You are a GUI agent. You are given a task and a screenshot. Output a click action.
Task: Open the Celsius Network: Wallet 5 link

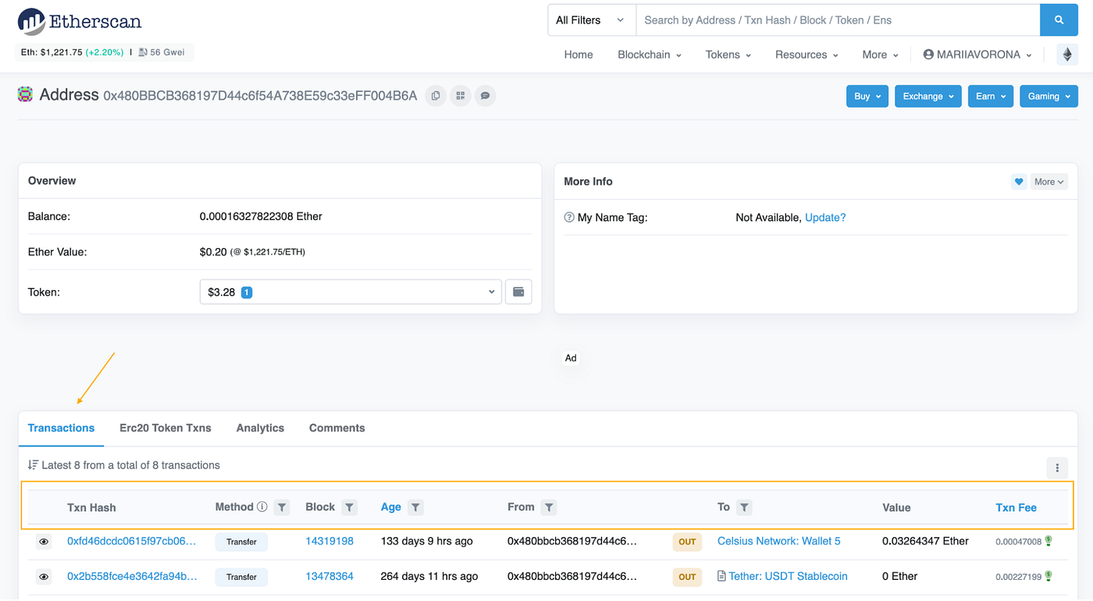coord(778,541)
